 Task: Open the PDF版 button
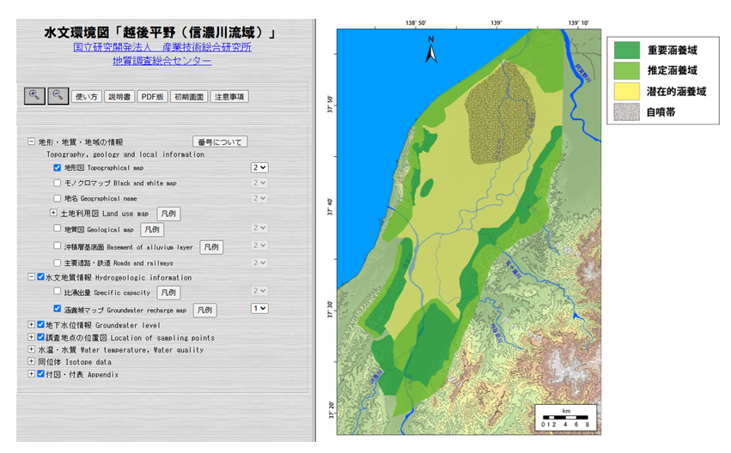(152, 97)
